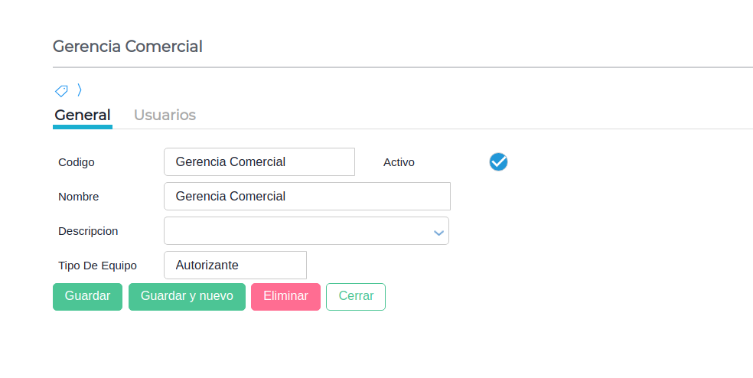Focus the Codigo input field

(x=259, y=162)
